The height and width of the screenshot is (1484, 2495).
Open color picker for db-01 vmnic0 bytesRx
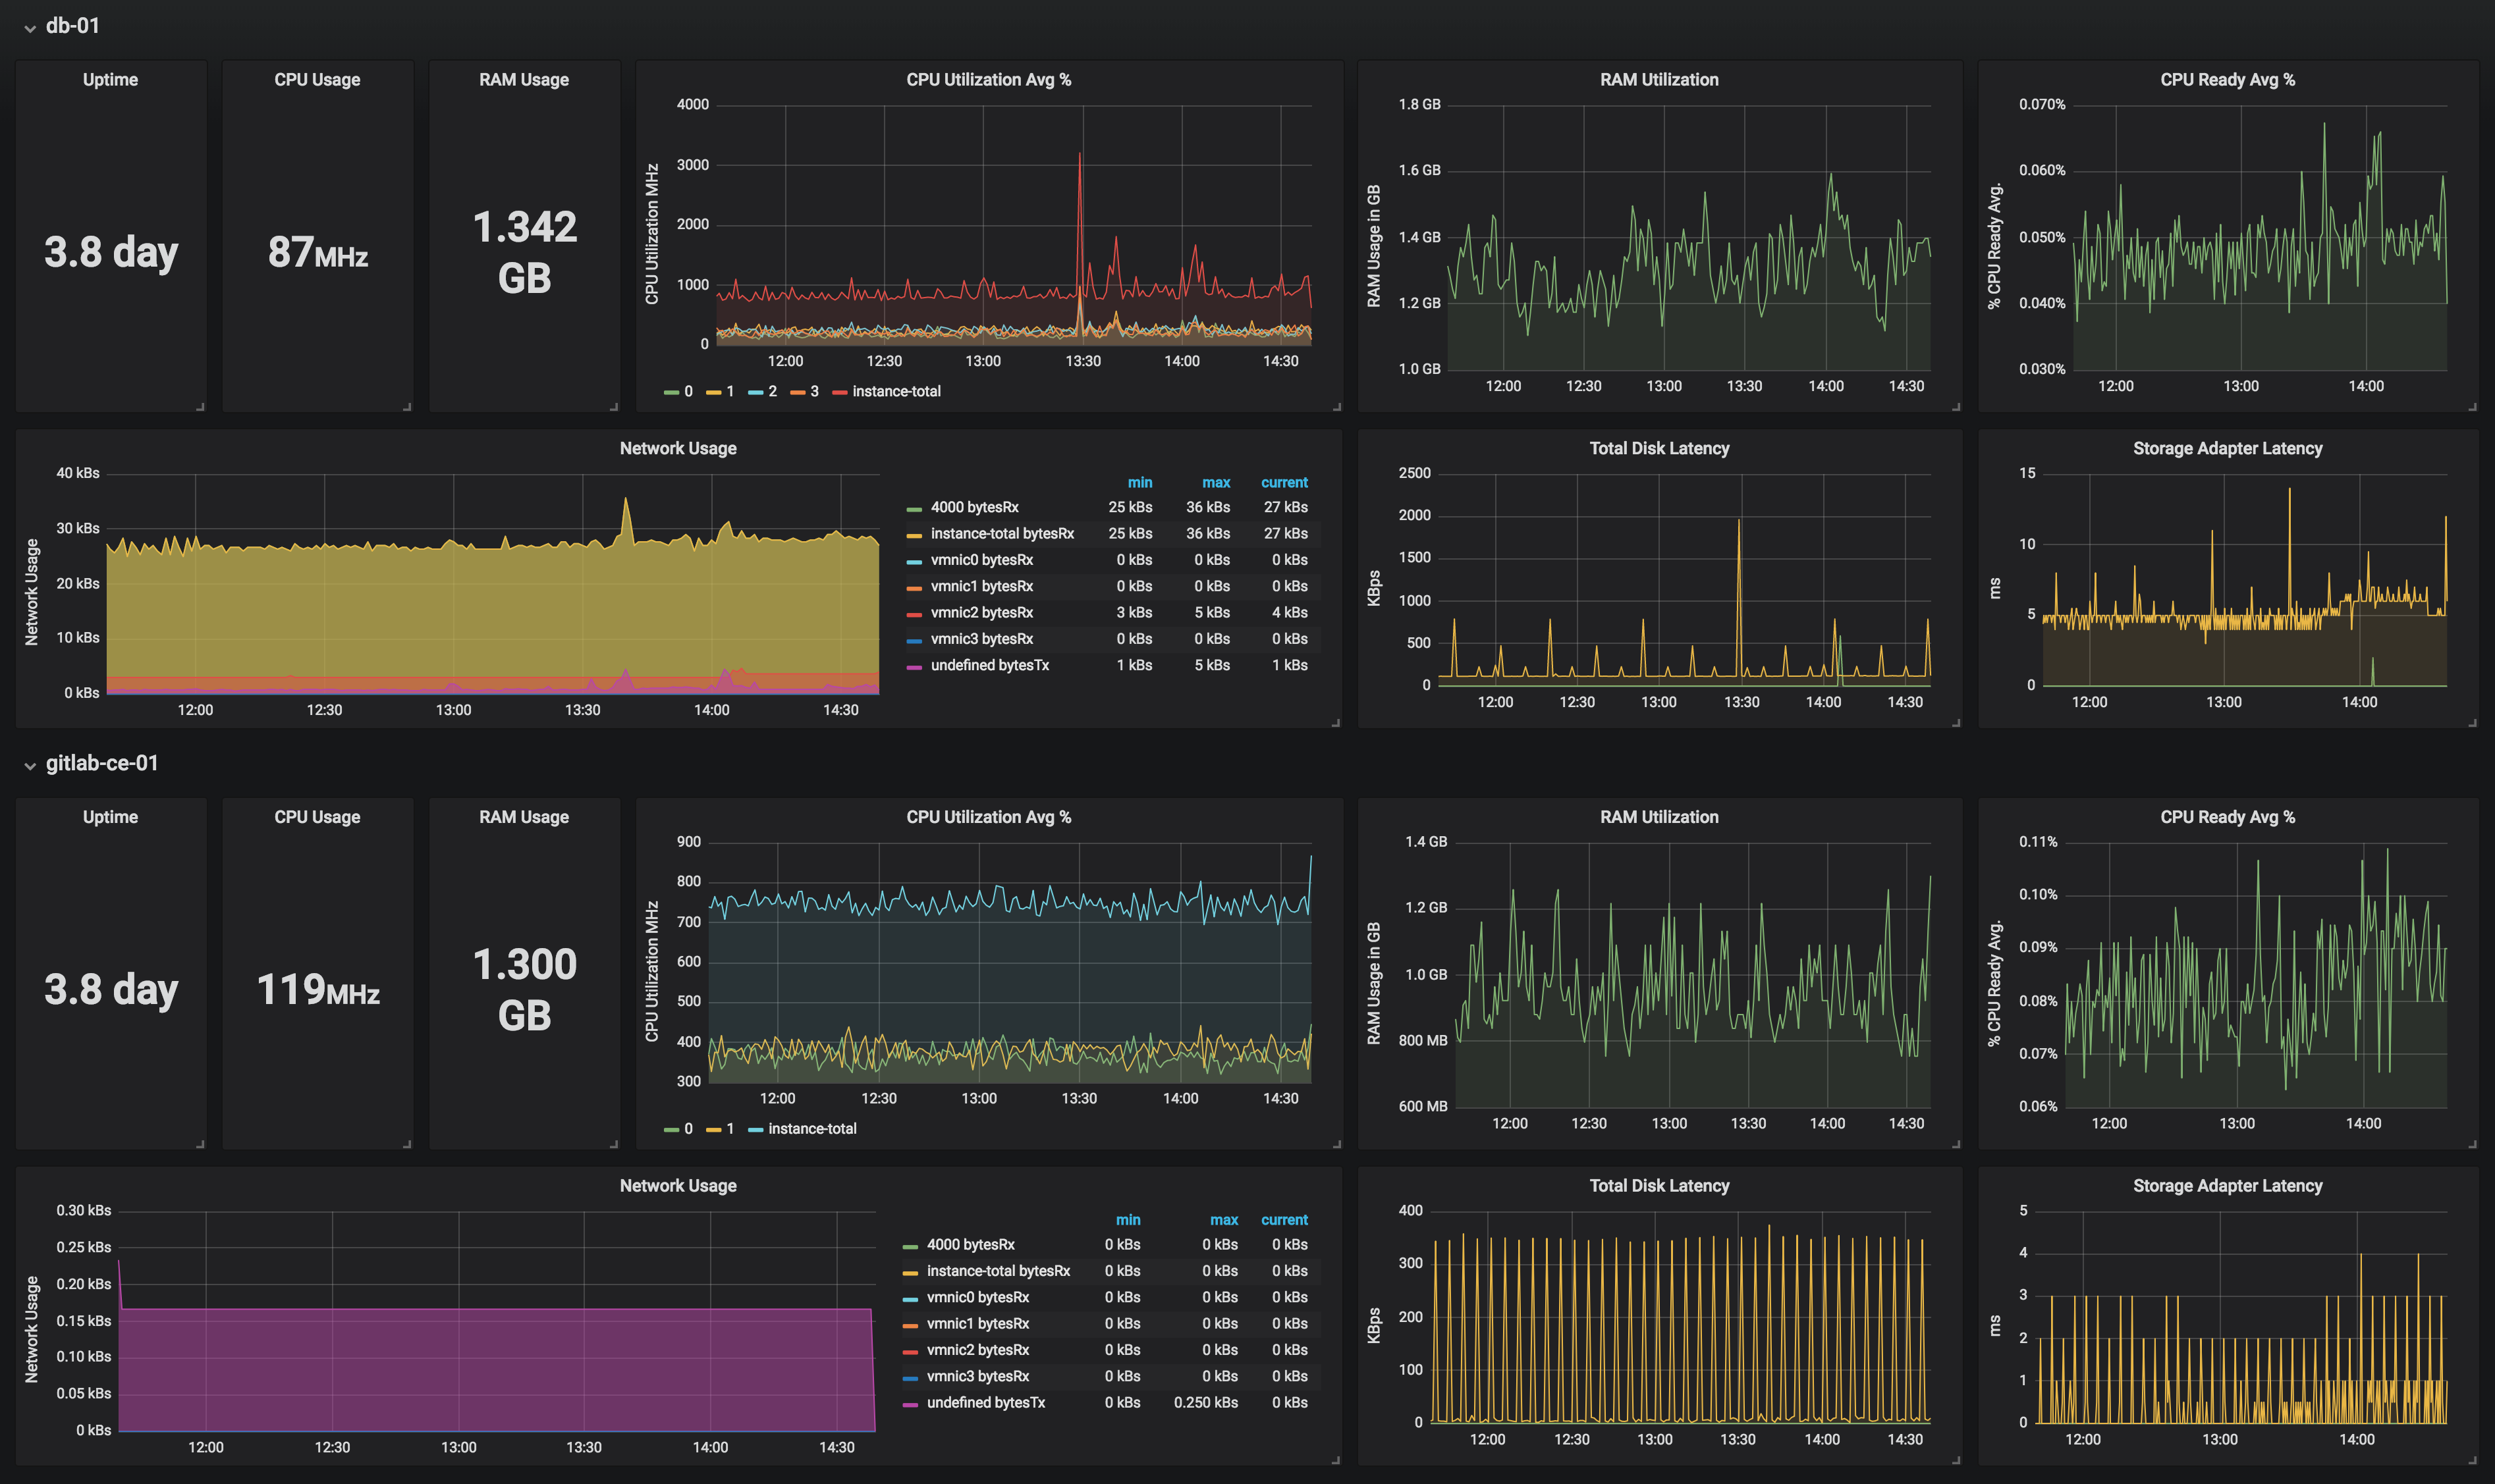(914, 562)
